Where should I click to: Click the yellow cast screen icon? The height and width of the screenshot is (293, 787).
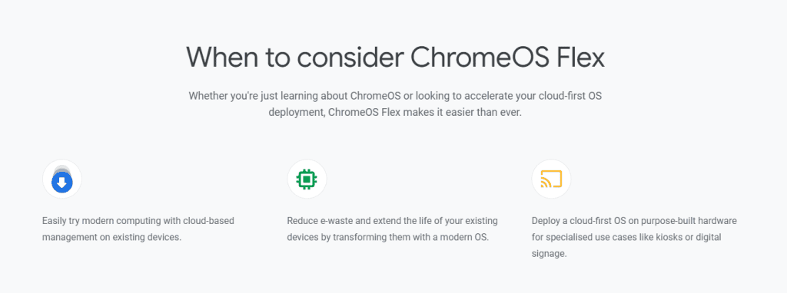pos(551,179)
